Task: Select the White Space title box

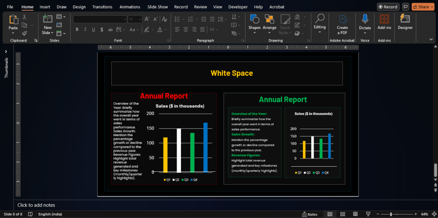Action: 227,73
